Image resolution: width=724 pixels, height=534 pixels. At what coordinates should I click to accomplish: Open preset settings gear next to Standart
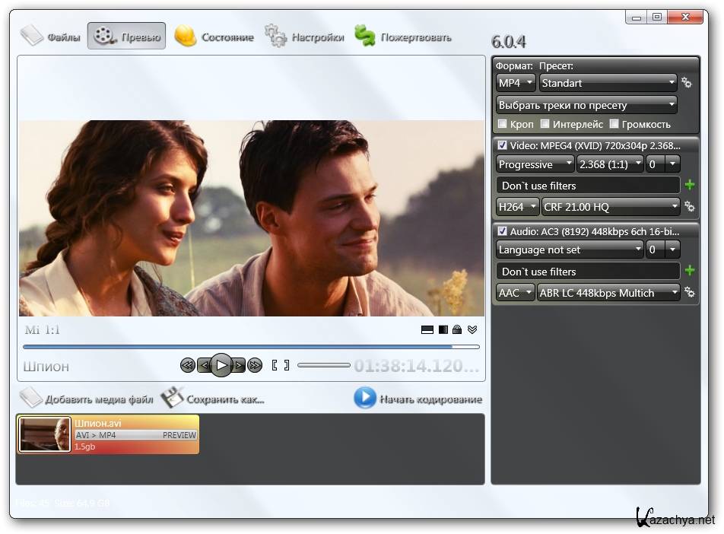pos(687,83)
